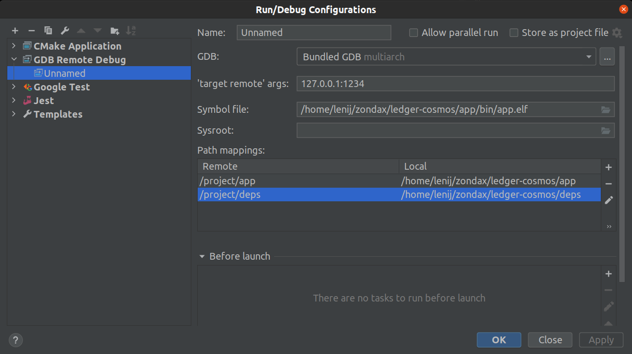632x354 pixels.
Task: Remove configuration with minus icon
Action: click(x=32, y=31)
